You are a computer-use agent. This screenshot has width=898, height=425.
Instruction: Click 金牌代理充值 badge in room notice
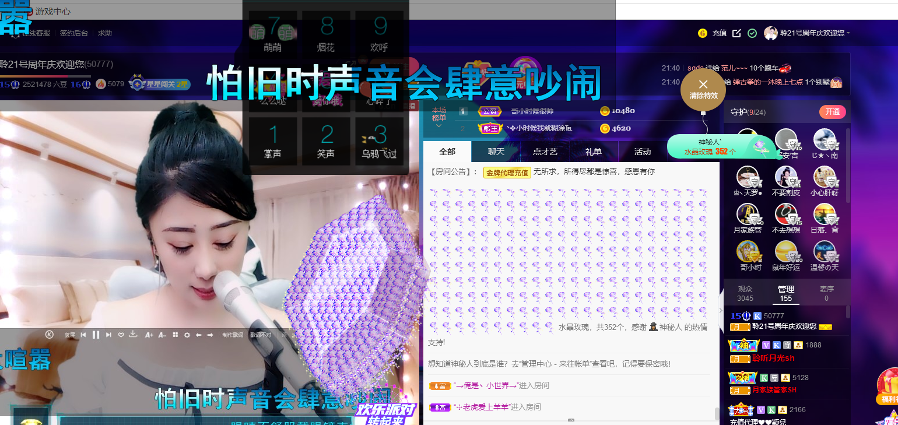coord(507,173)
